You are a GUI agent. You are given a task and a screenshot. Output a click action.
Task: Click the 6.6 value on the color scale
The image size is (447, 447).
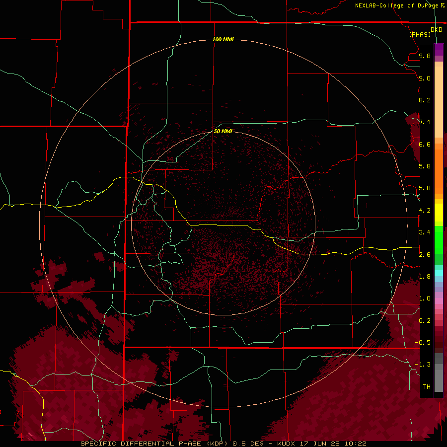[425, 144]
